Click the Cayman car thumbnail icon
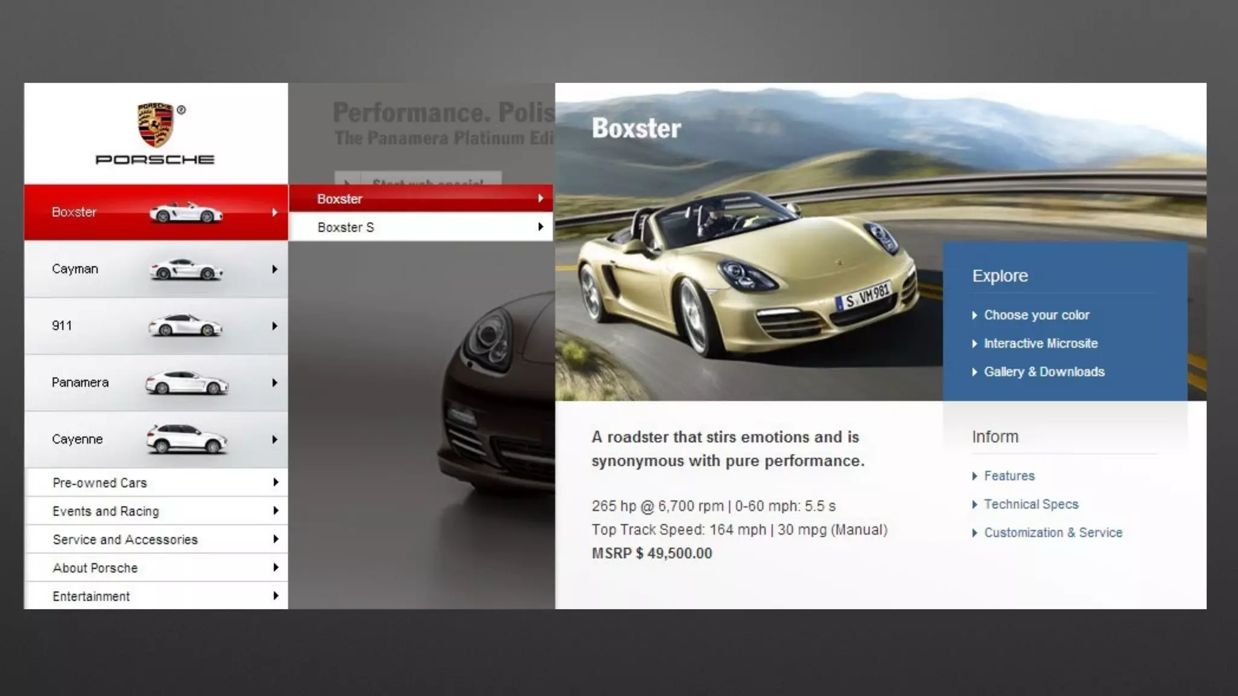The image size is (1238, 696). coord(186,269)
